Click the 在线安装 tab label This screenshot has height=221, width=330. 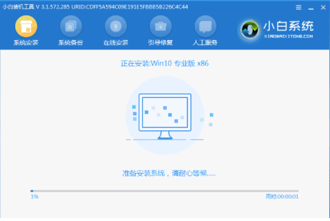point(116,43)
